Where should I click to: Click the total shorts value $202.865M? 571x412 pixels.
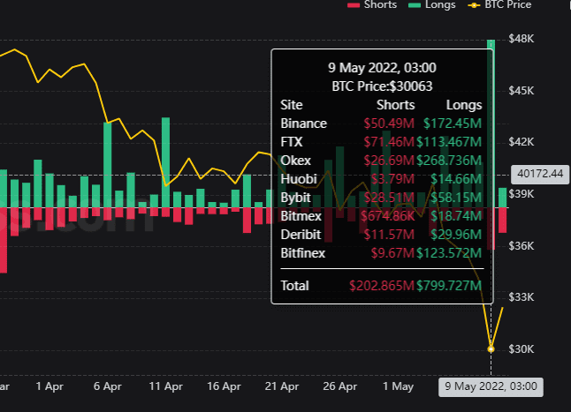click(382, 286)
